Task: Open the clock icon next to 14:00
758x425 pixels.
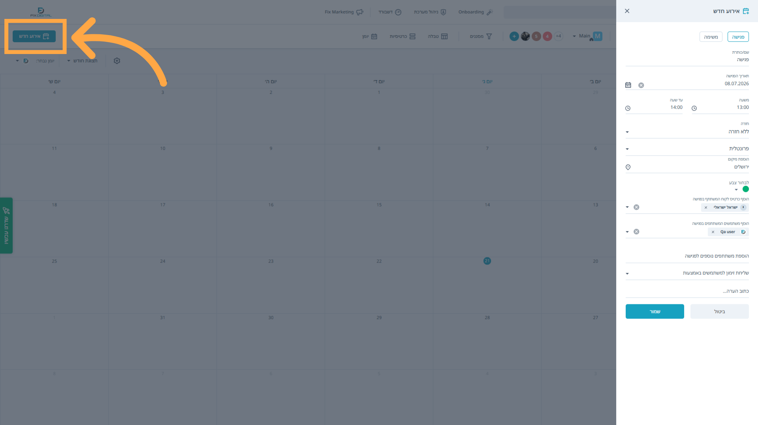Action: coord(628,108)
